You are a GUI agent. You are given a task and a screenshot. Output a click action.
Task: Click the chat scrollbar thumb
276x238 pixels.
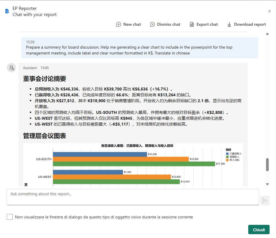tap(267, 165)
